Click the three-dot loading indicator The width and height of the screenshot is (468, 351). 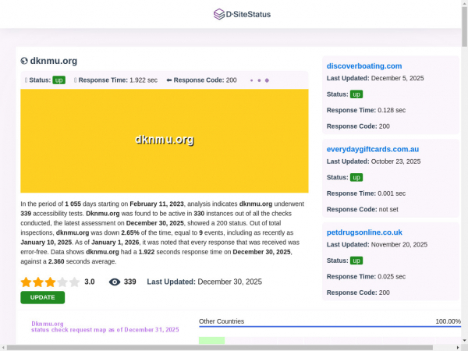point(259,80)
